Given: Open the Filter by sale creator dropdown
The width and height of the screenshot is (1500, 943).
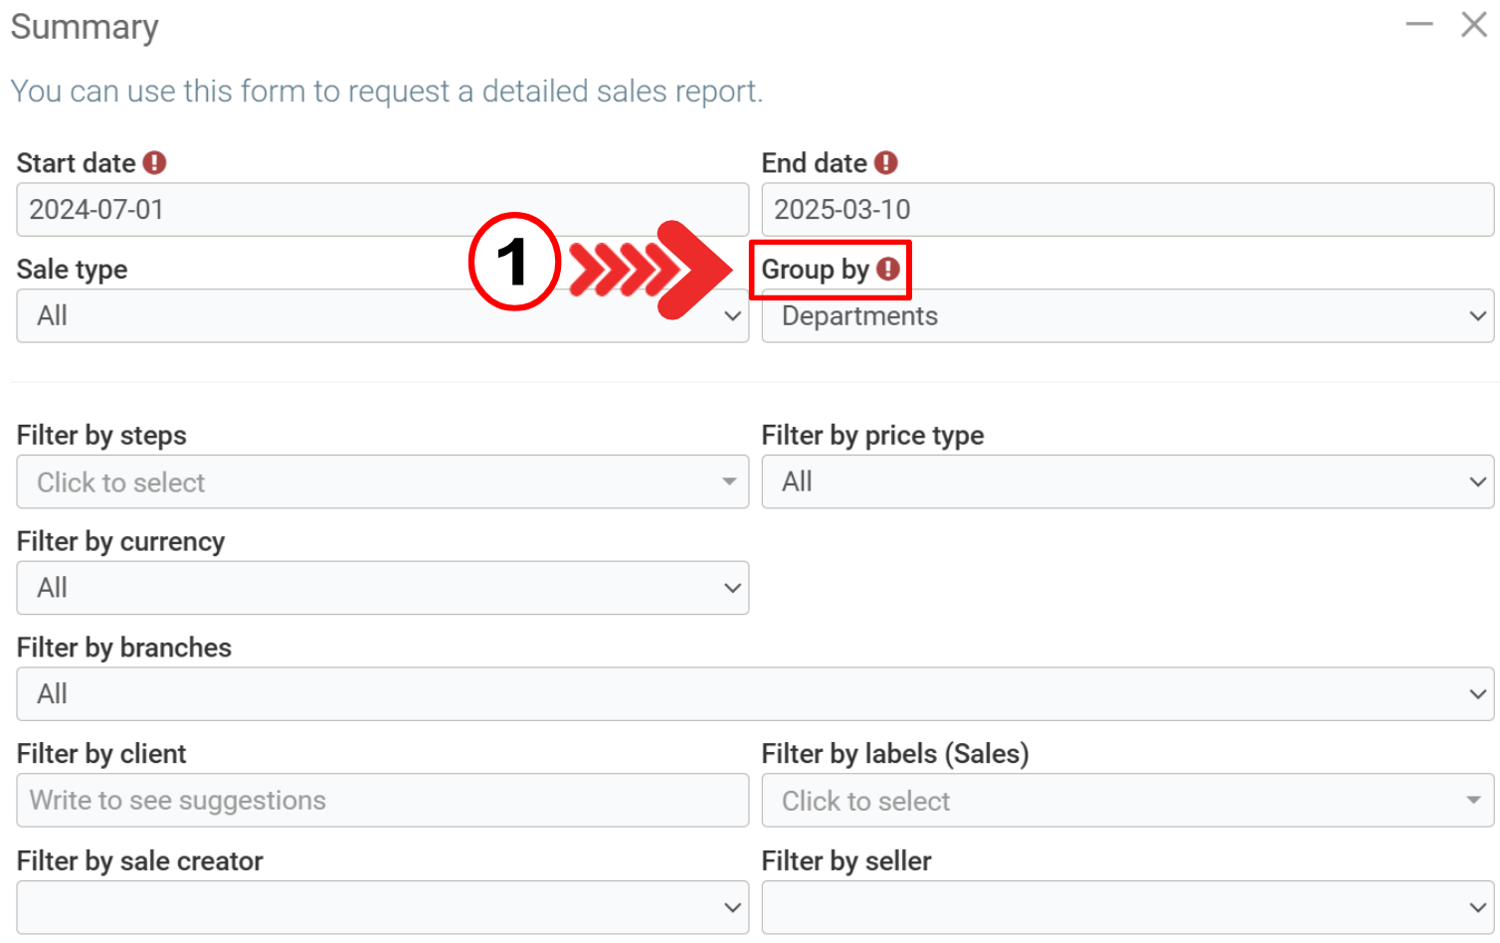Looking at the screenshot, I should [382, 907].
